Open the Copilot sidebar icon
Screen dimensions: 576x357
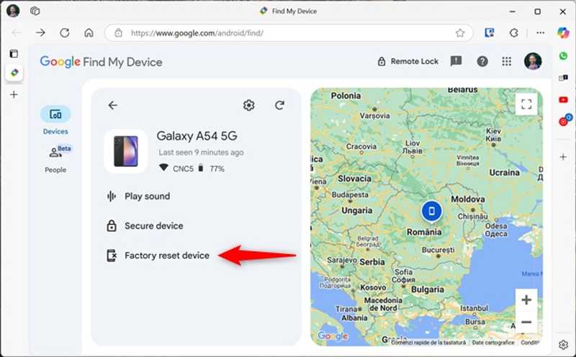563,32
